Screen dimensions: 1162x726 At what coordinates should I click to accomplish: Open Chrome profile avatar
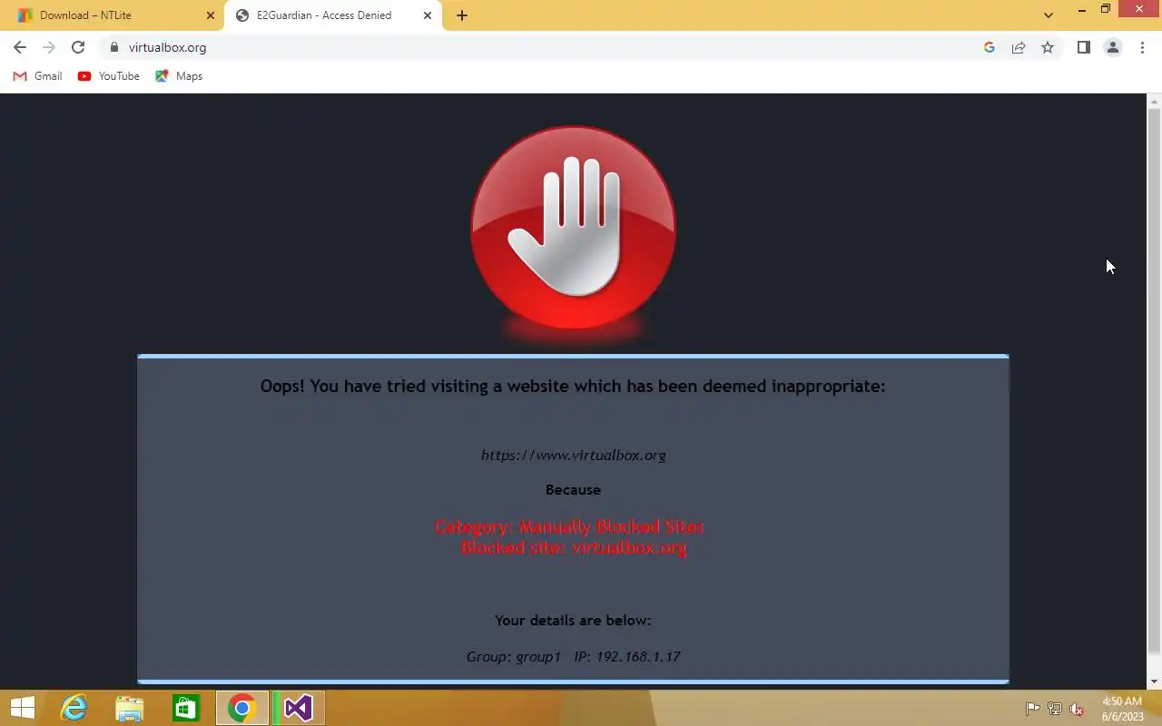coord(1113,47)
